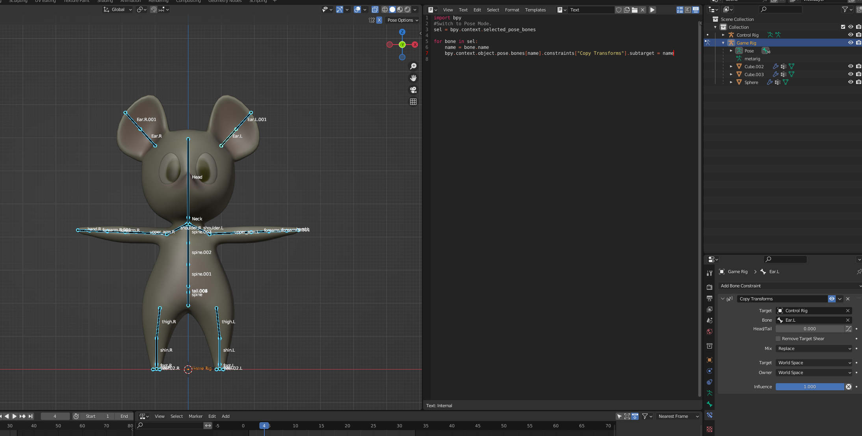Open the Tool properties tab icon
This screenshot has width=862, height=436.
pyautogui.click(x=710, y=273)
